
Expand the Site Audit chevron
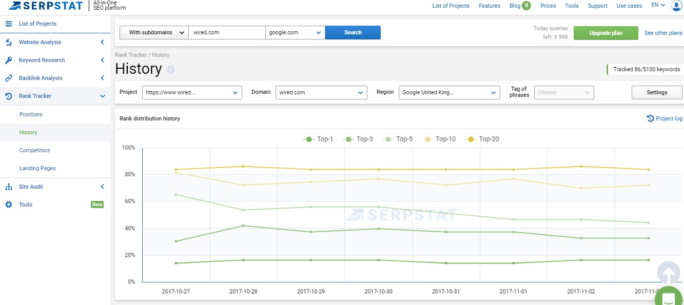pyautogui.click(x=102, y=187)
